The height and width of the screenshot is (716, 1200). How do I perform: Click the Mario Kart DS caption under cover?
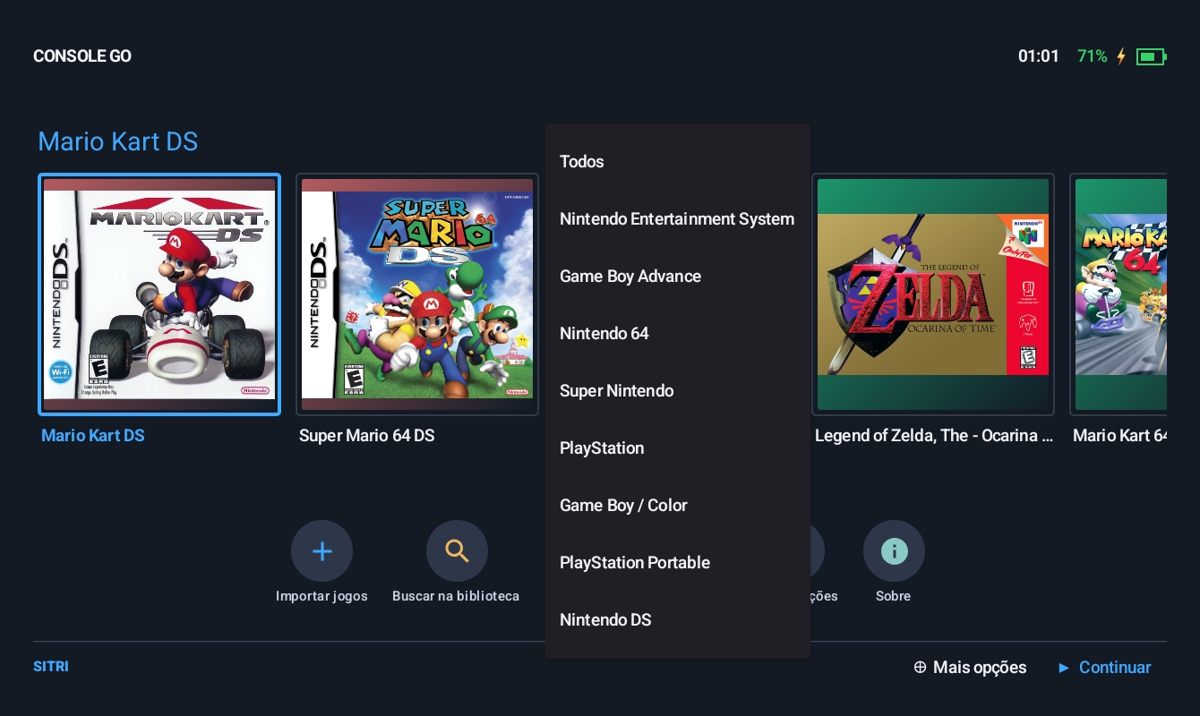[93, 436]
